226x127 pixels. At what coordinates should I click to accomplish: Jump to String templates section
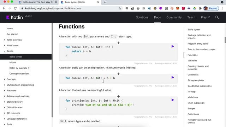click(x=196, y=80)
